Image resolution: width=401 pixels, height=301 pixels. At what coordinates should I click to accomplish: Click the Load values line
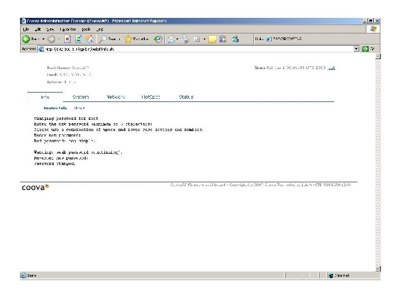tap(69, 75)
